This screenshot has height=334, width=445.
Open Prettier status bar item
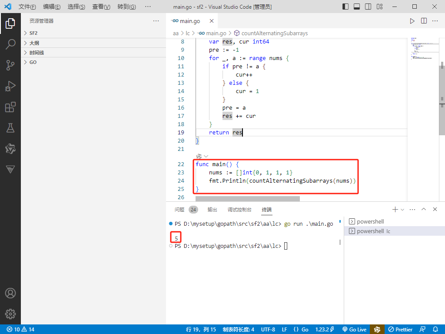click(x=400, y=330)
